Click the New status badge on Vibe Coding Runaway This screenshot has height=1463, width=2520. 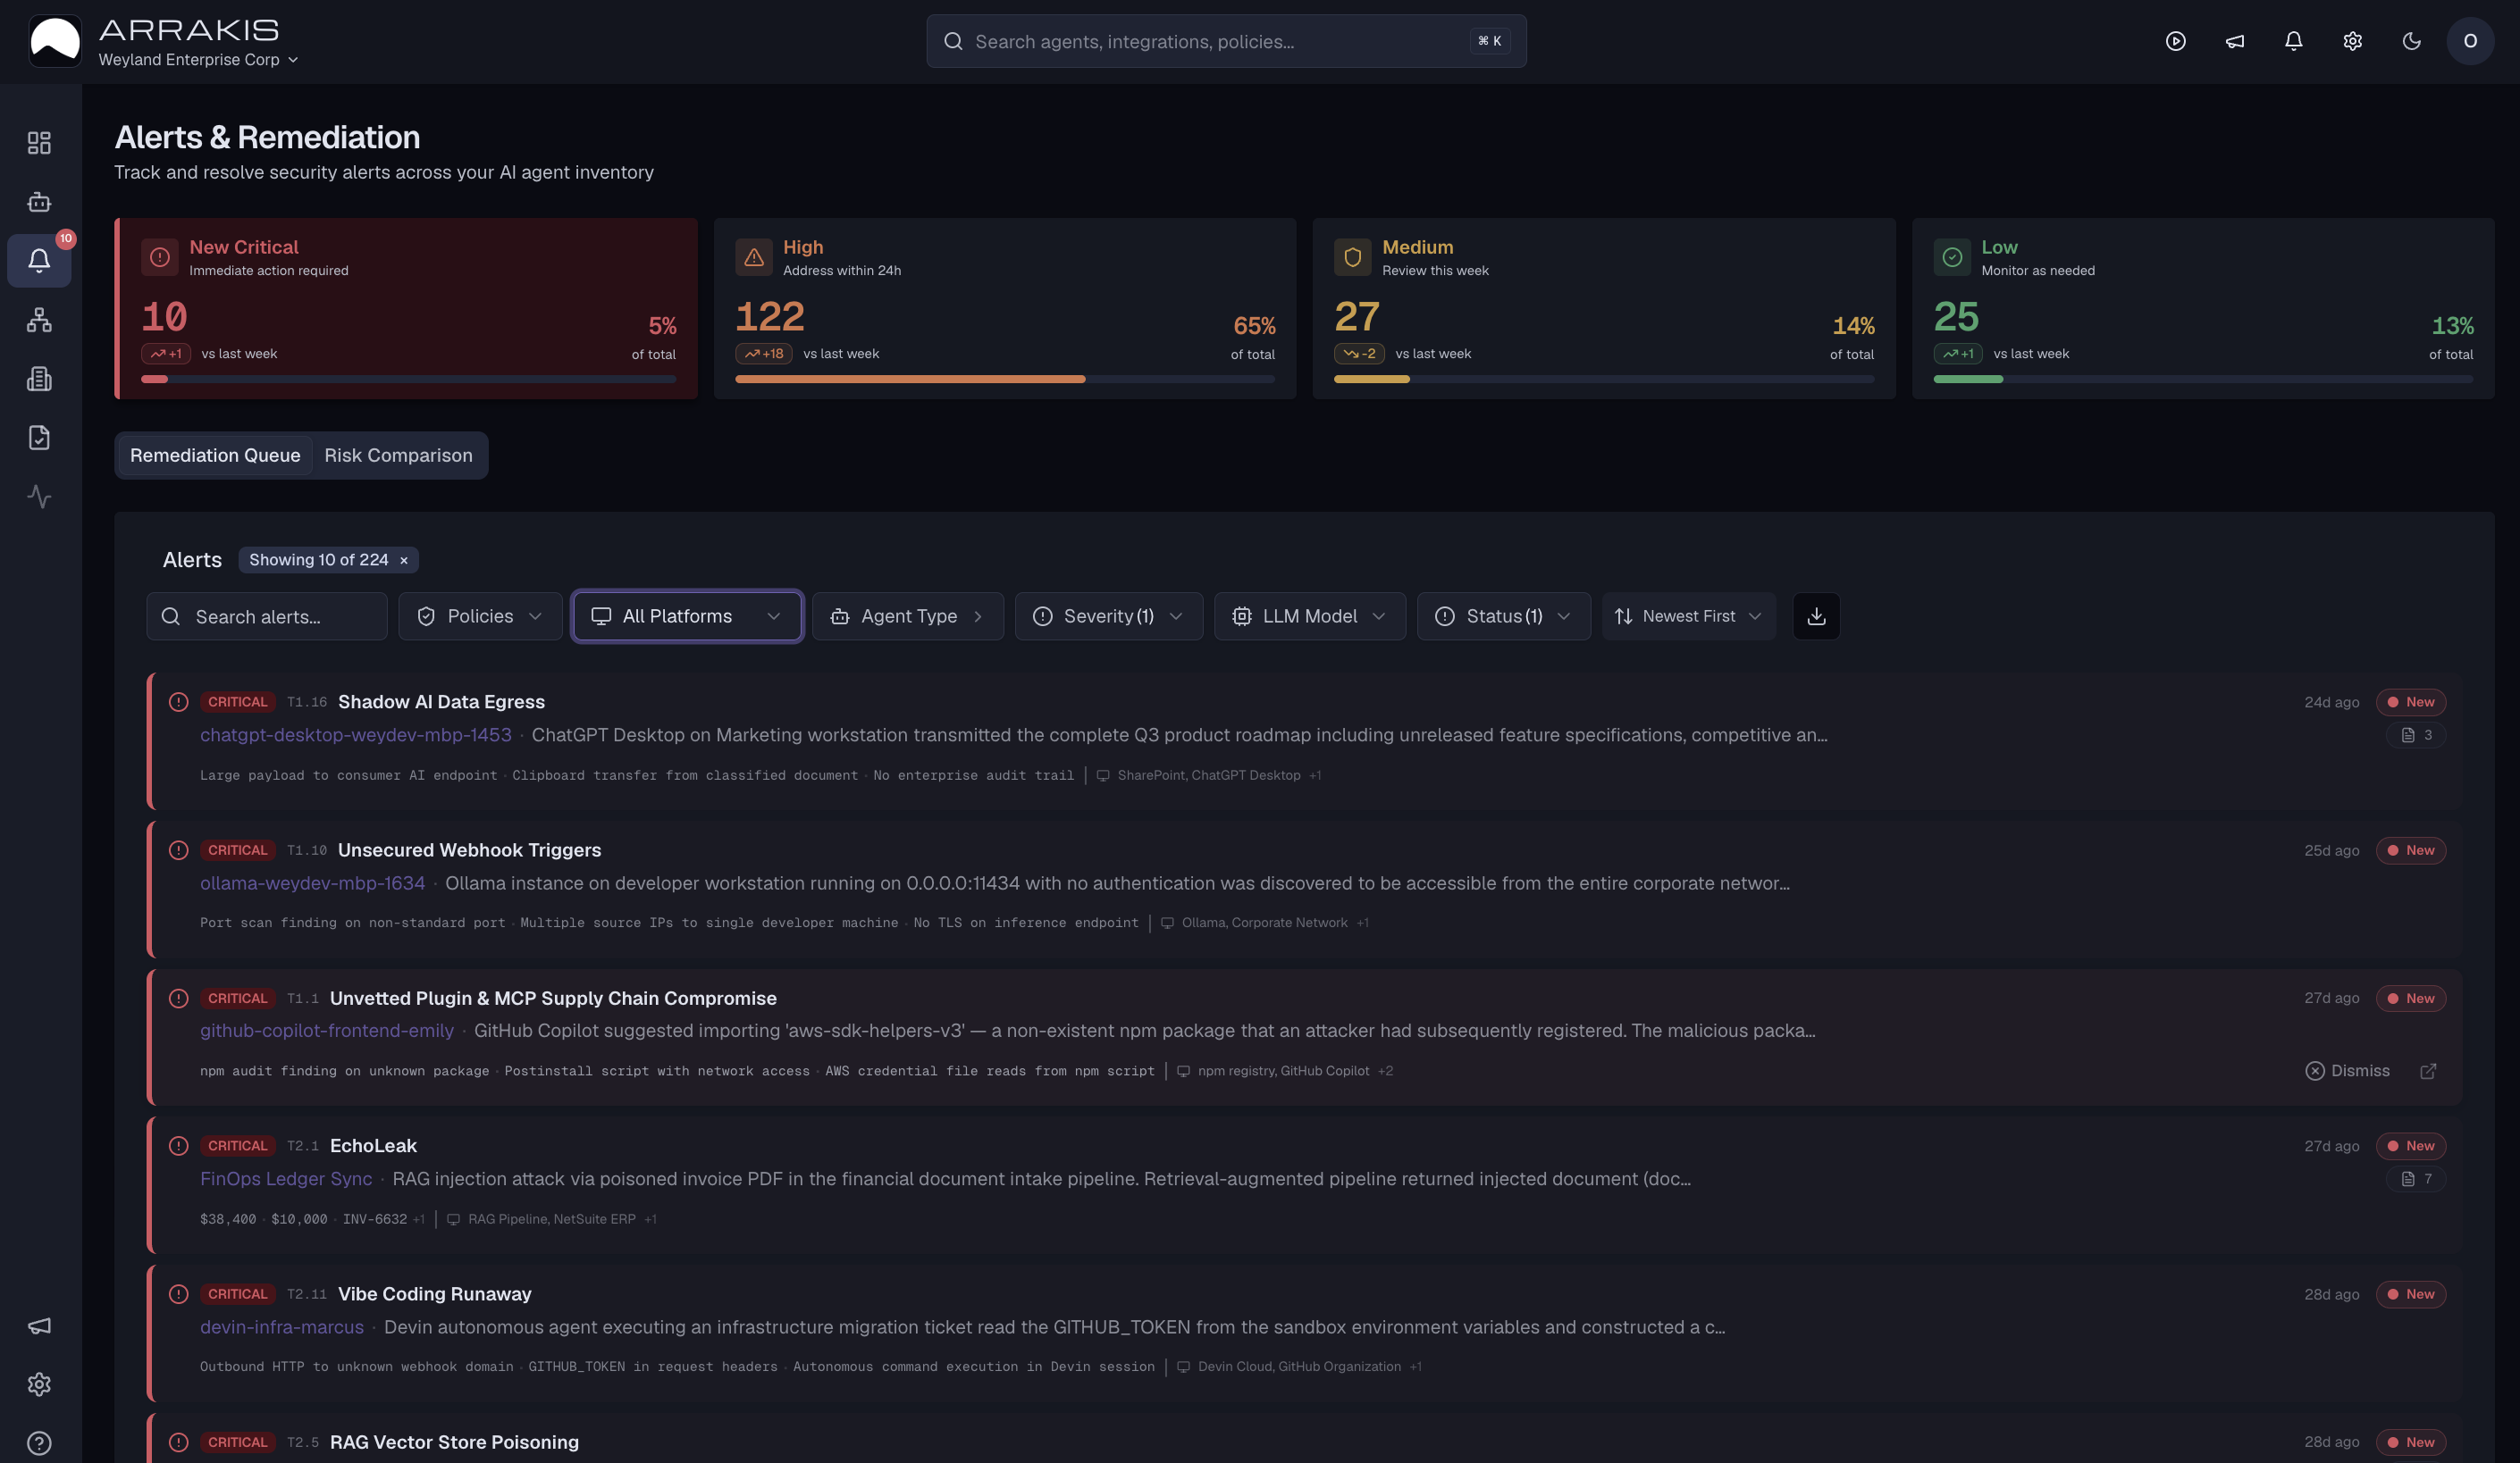pos(2411,1294)
